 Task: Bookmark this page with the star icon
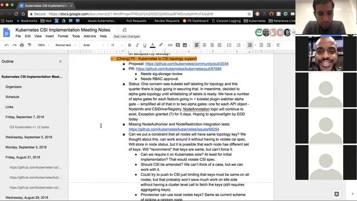tap(249, 14)
